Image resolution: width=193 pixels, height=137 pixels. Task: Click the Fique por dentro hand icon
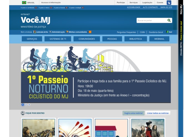23,113
